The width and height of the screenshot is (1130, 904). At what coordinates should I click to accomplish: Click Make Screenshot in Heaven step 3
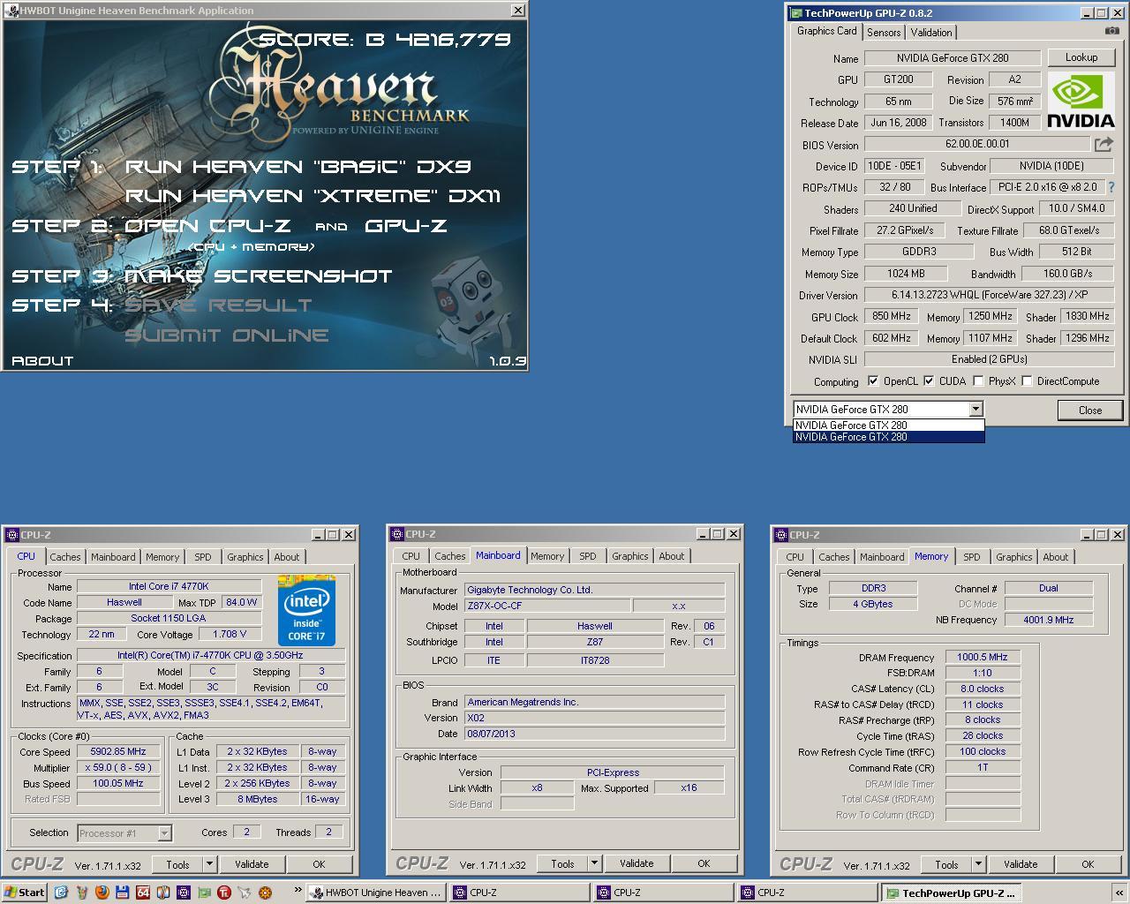pyautogui.click(x=259, y=276)
